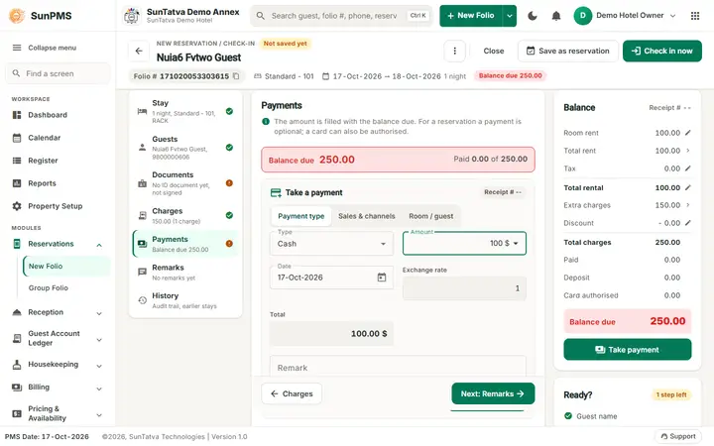Image resolution: width=714 pixels, height=446 pixels.
Task: Click the Exchange rate field
Action: [464, 288]
